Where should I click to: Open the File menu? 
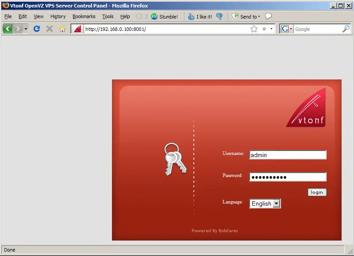[8, 16]
